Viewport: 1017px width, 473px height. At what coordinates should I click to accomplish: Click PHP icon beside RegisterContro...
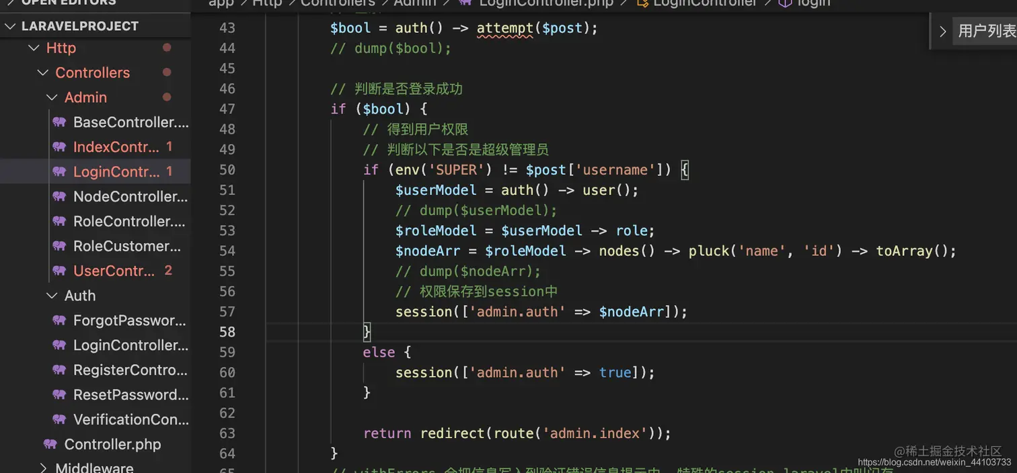pyautogui.click(x=59, y=370)
